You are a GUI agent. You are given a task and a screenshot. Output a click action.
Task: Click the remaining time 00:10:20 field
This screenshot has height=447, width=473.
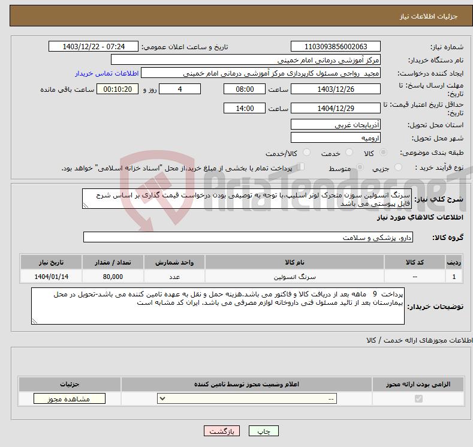point(118,89)
